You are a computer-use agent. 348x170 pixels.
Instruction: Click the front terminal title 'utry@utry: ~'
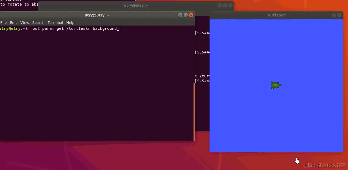point(97,15)
